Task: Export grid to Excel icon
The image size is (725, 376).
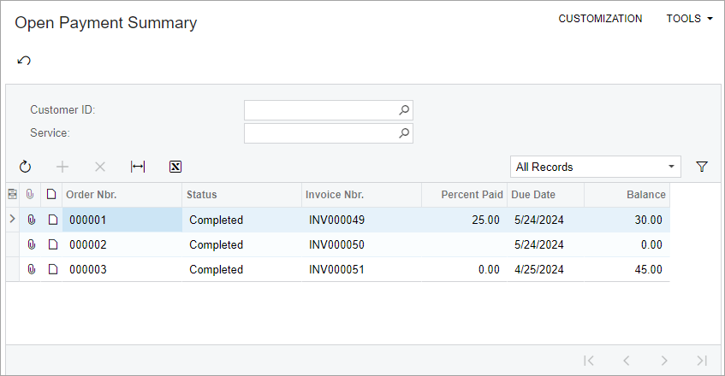Action: pyautogui.click(x=175, y=167)
